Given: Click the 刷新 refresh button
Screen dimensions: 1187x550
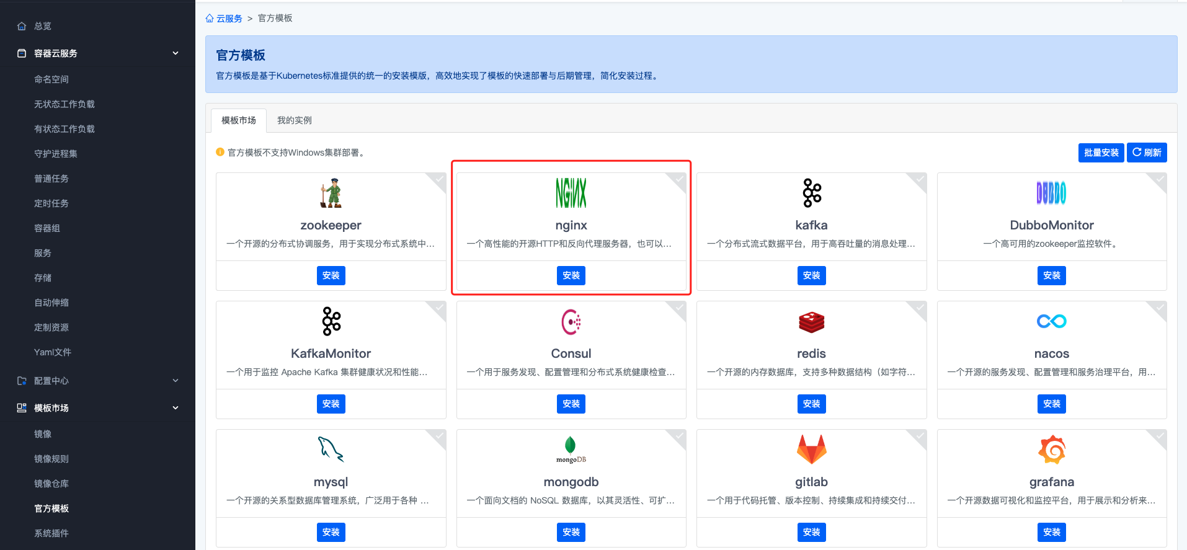Looking at the screenshot, I should coord(1147,153).
